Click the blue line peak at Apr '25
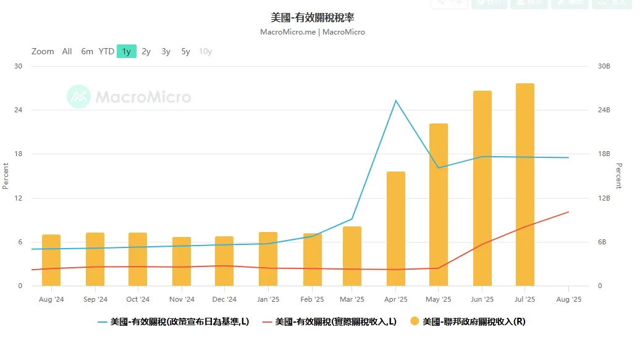 [x=396, y=101]
